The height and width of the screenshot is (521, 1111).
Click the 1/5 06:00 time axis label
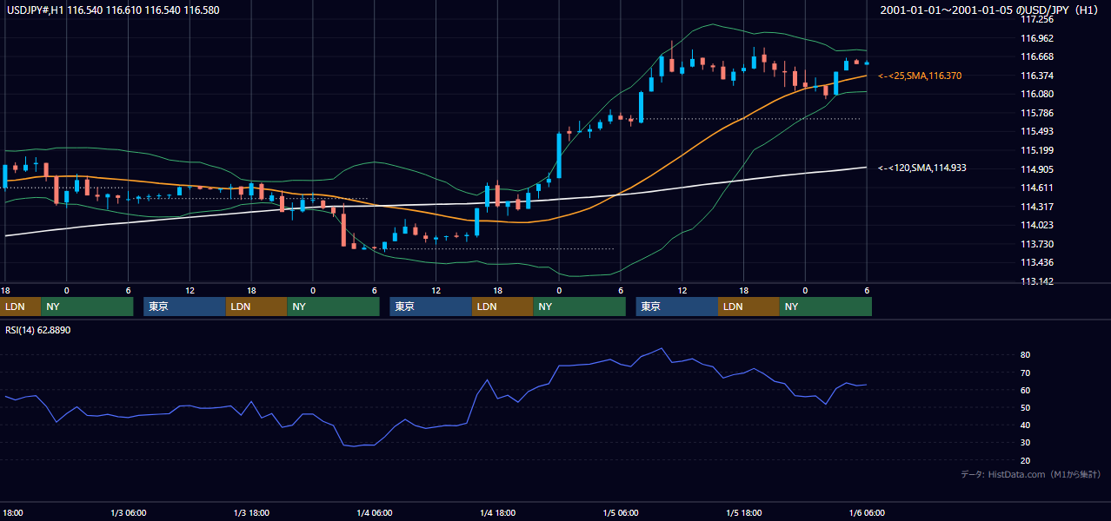(x=621, y=512)
